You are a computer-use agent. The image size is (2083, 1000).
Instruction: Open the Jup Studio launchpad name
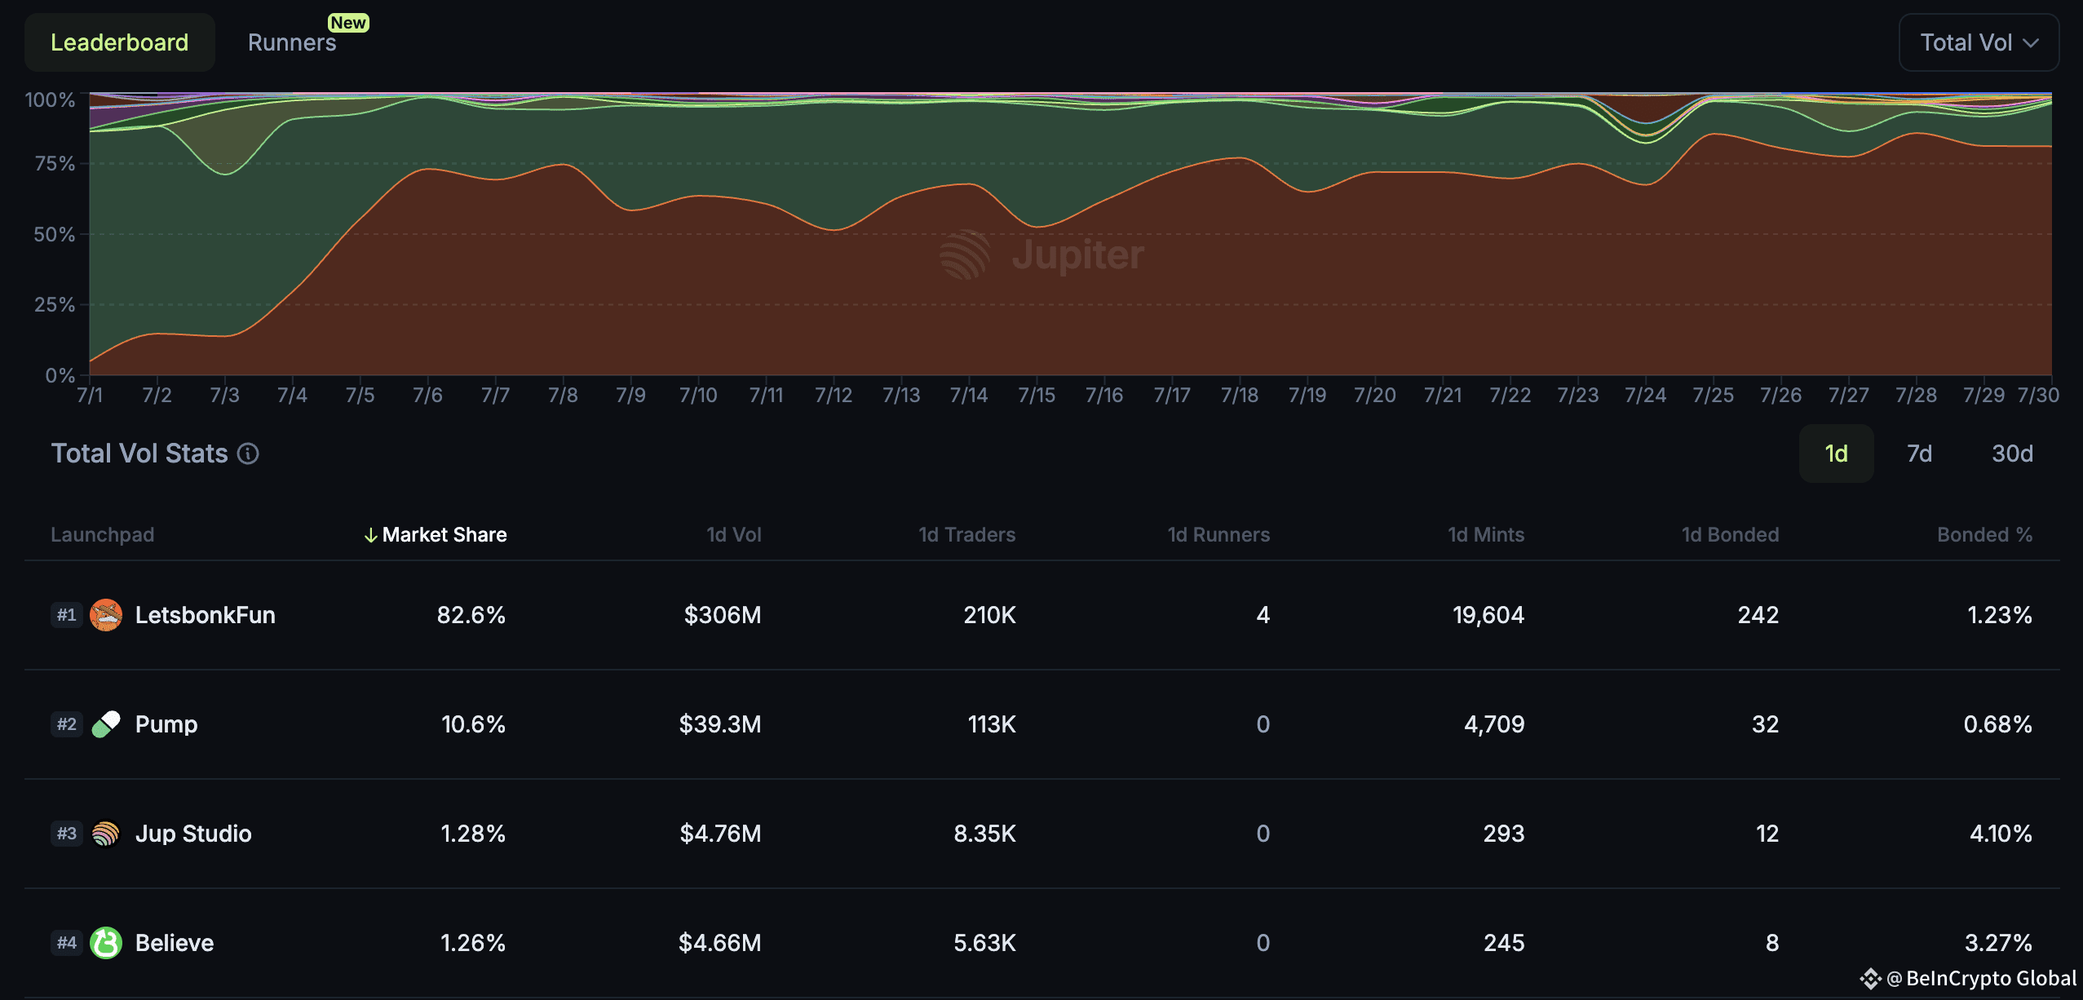coord(193,834)
